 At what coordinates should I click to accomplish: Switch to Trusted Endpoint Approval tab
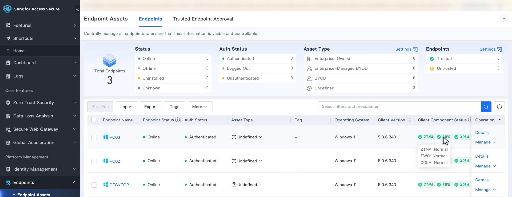click(203, 19)
